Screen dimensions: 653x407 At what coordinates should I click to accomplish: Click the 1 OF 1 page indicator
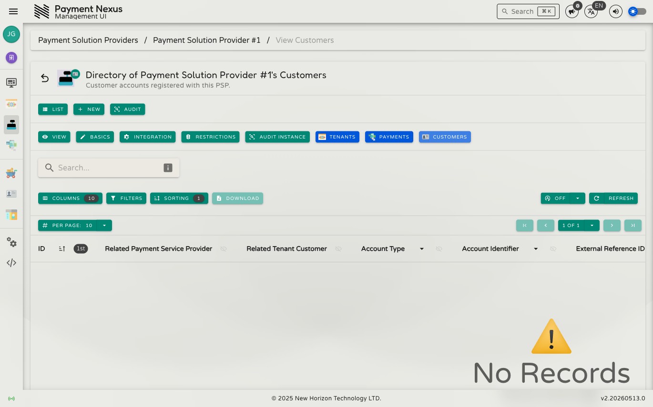point(571,225)
